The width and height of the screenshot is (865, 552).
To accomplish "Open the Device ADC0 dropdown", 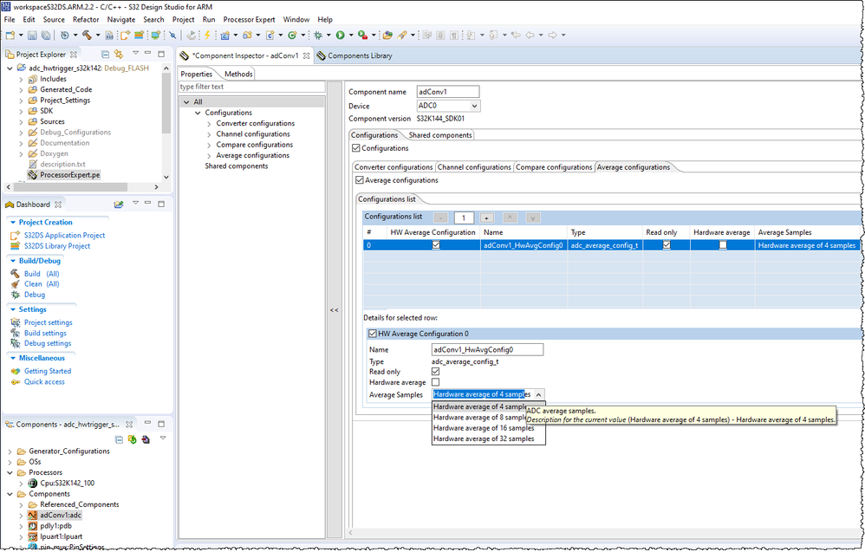I will [474, 106].
